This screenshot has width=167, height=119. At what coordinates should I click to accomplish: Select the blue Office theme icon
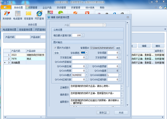114,13
